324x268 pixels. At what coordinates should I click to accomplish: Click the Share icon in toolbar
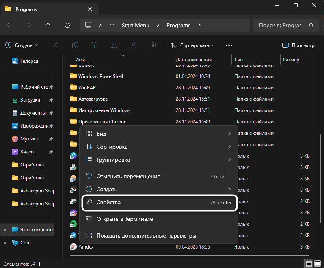tap(134, 45)
